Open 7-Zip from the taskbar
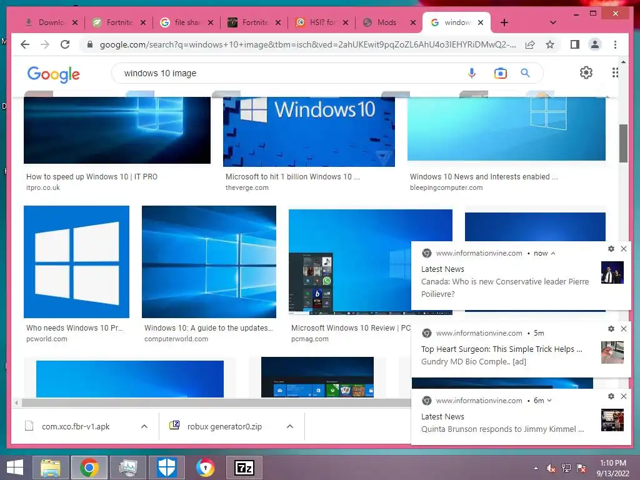 [244, 467]
